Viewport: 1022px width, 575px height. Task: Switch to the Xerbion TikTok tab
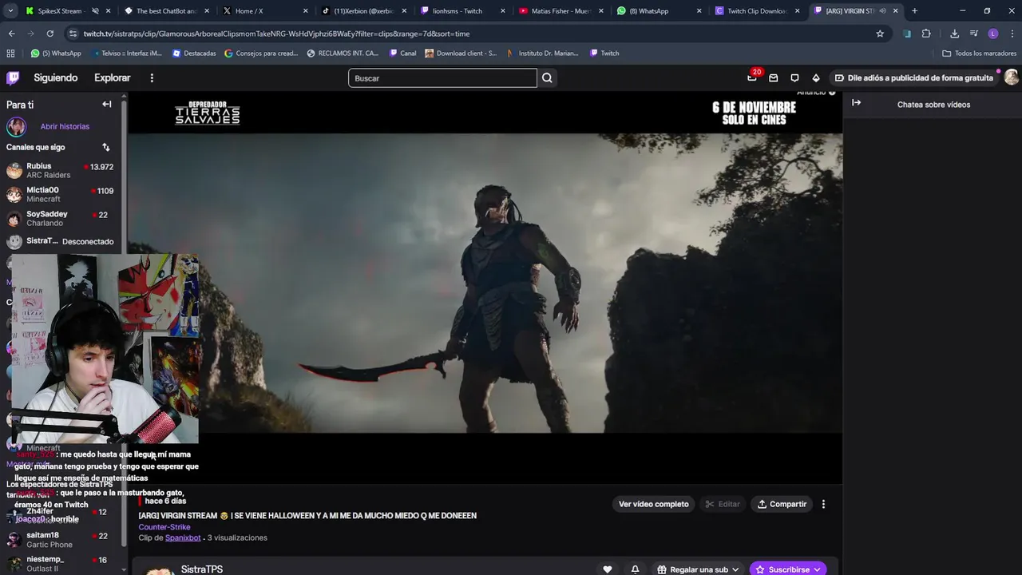pyautogui.click(x=363, y=11)
